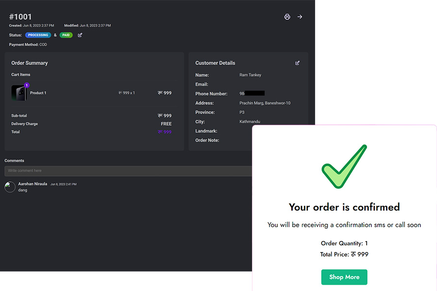437x291 pixels.
Task: Edit Customer Details with pencil icon
Action: coord(298,63)
